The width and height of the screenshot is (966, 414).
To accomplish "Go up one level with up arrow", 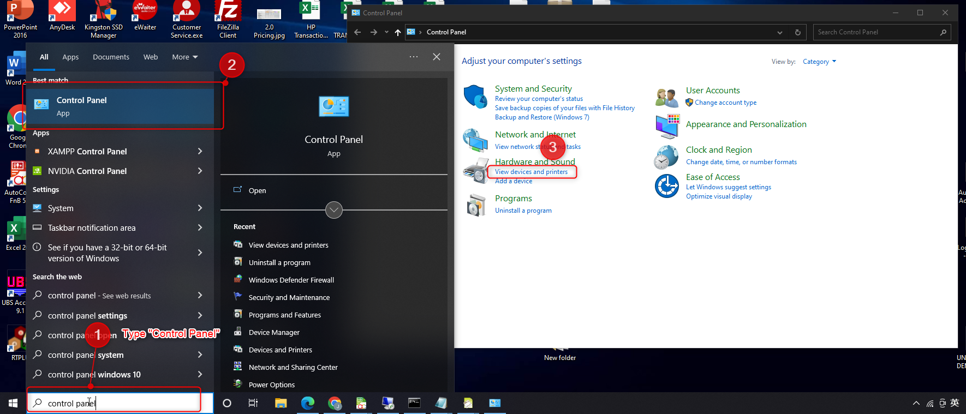I will click(397, 32).
